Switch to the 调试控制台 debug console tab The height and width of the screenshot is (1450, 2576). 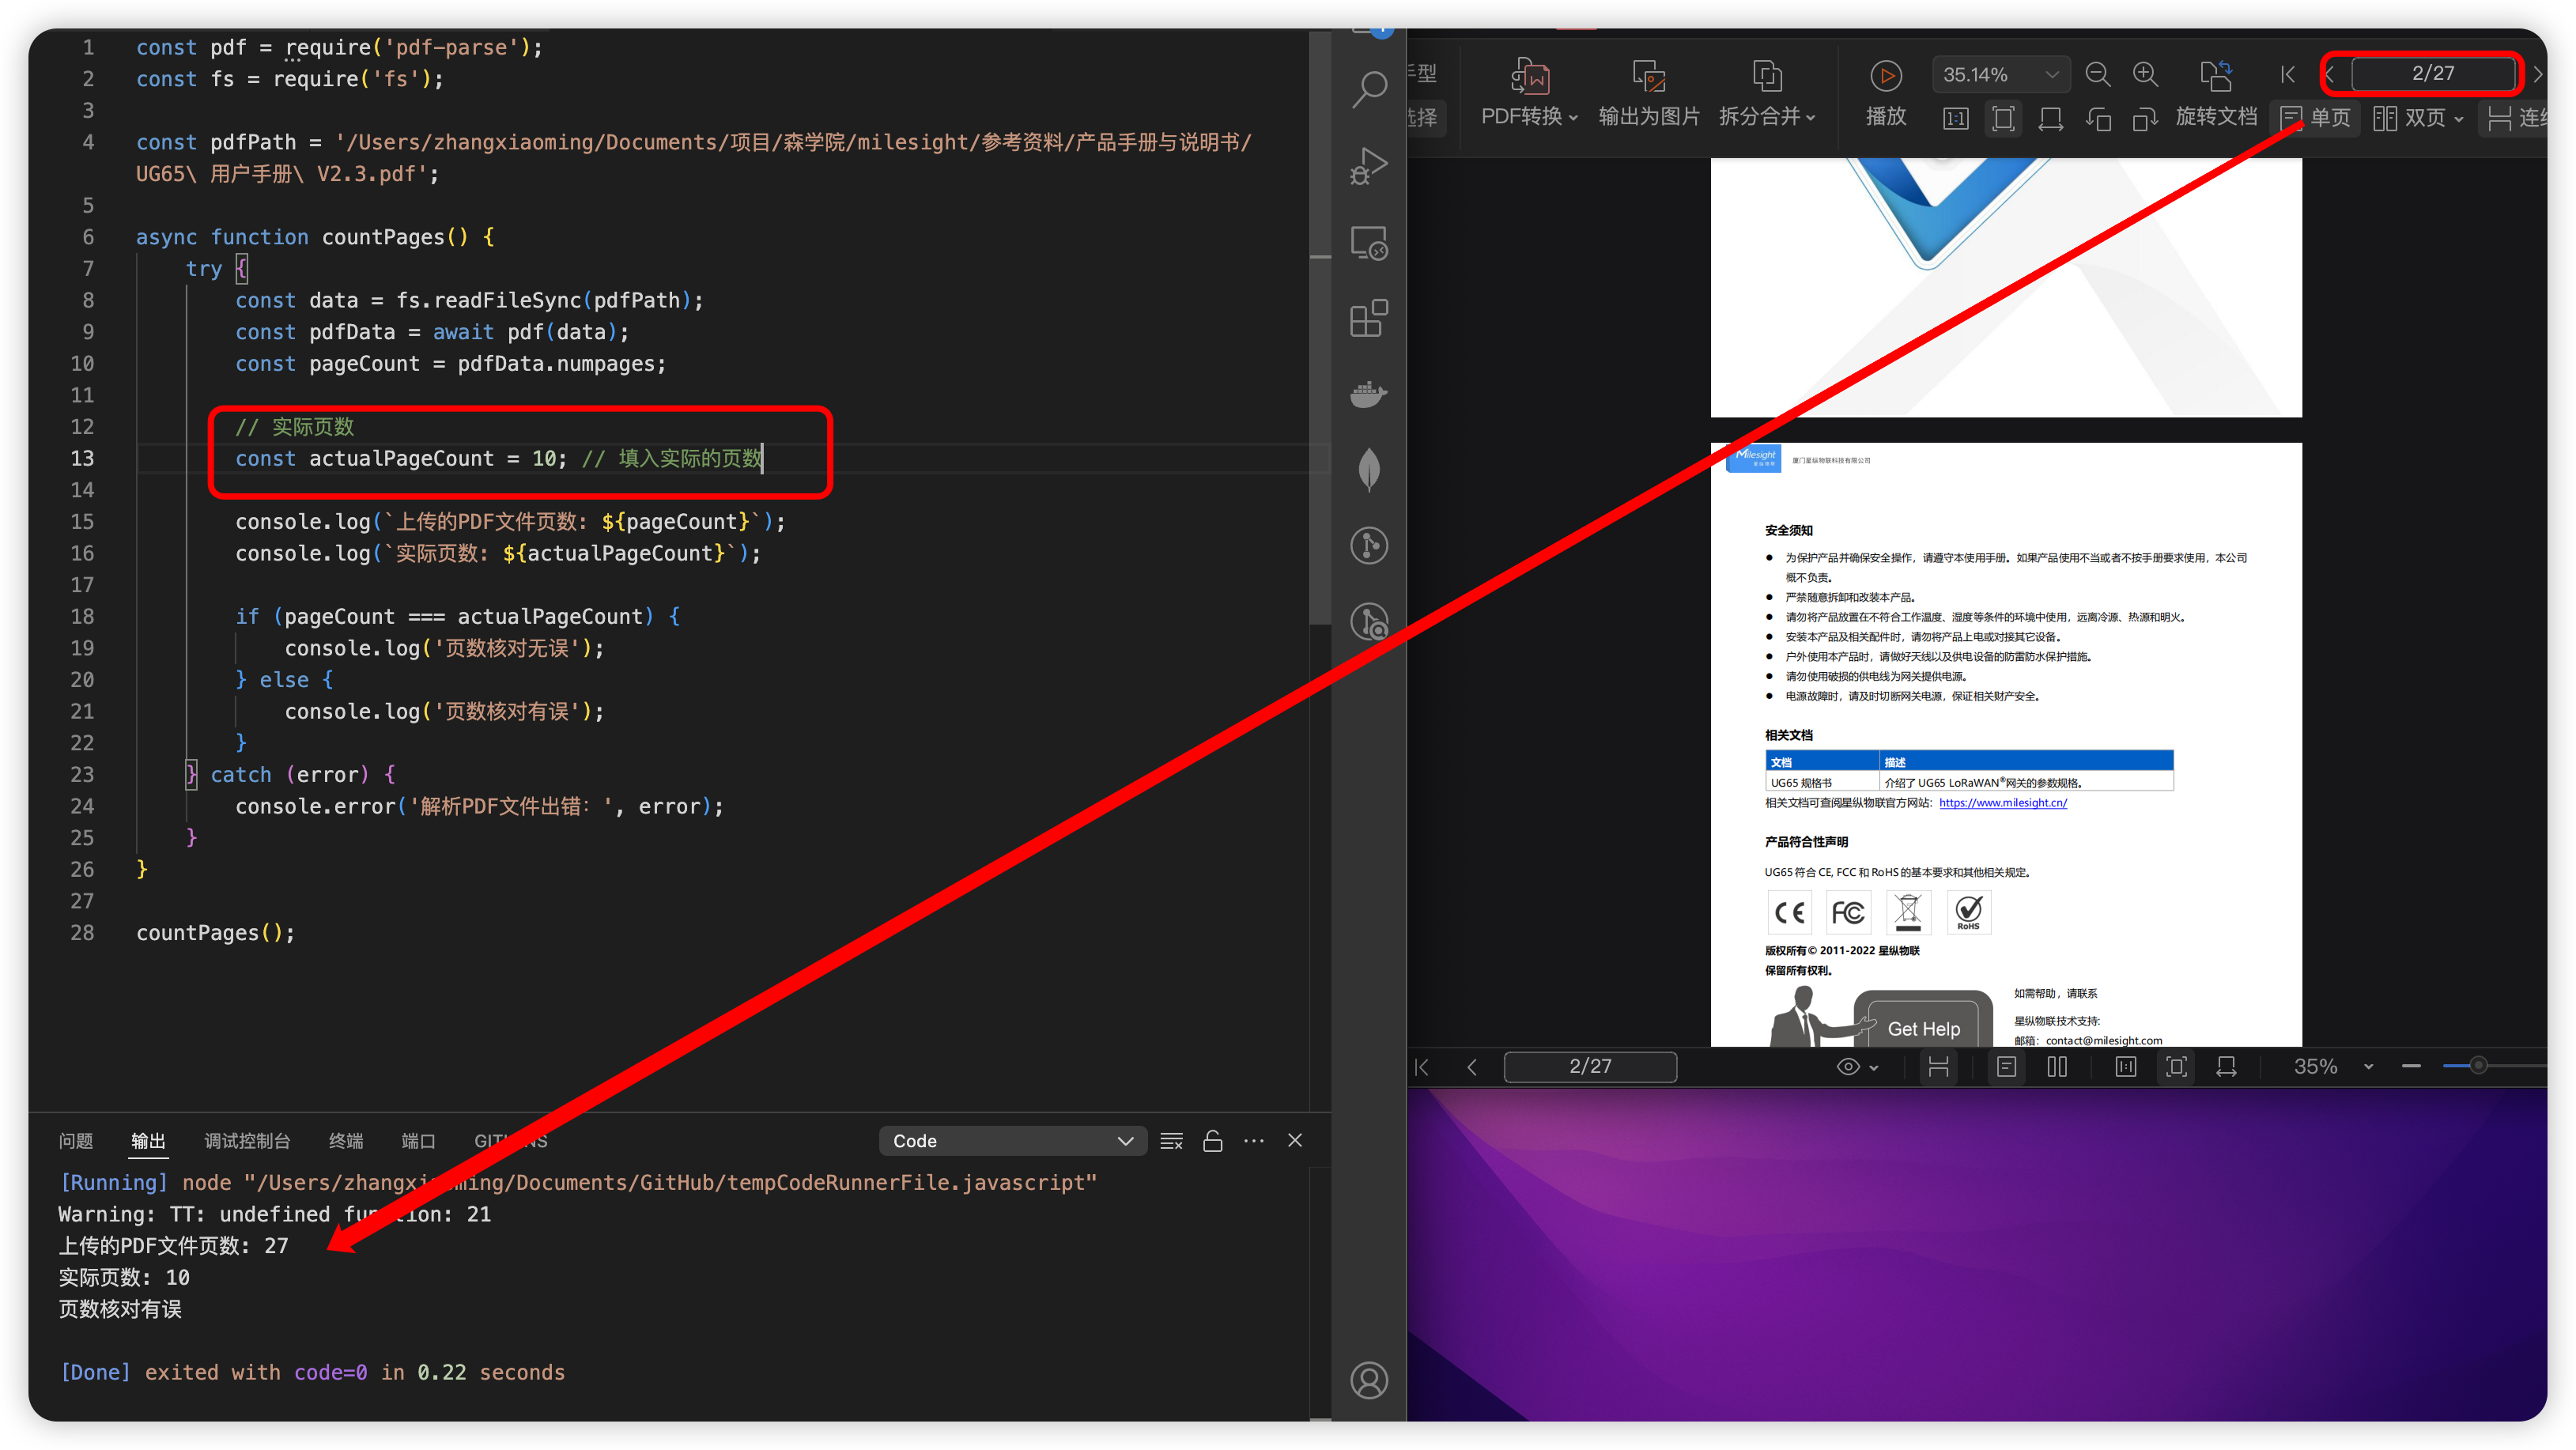click(247, 1141)
